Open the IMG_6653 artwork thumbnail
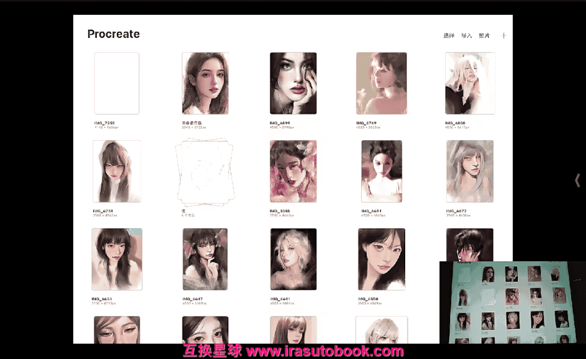Viewport: 586px width, 359px height. pyautogui.click(x=117, y=260)
